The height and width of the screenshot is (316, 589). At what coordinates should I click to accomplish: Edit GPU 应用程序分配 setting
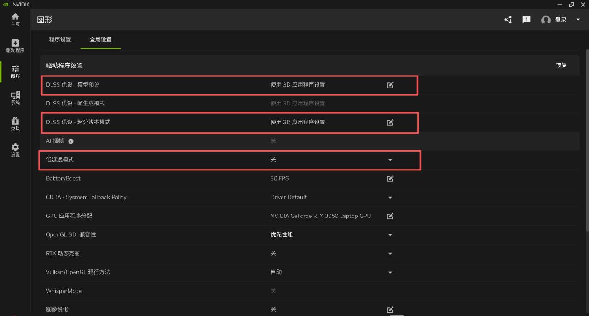[390, 216]
